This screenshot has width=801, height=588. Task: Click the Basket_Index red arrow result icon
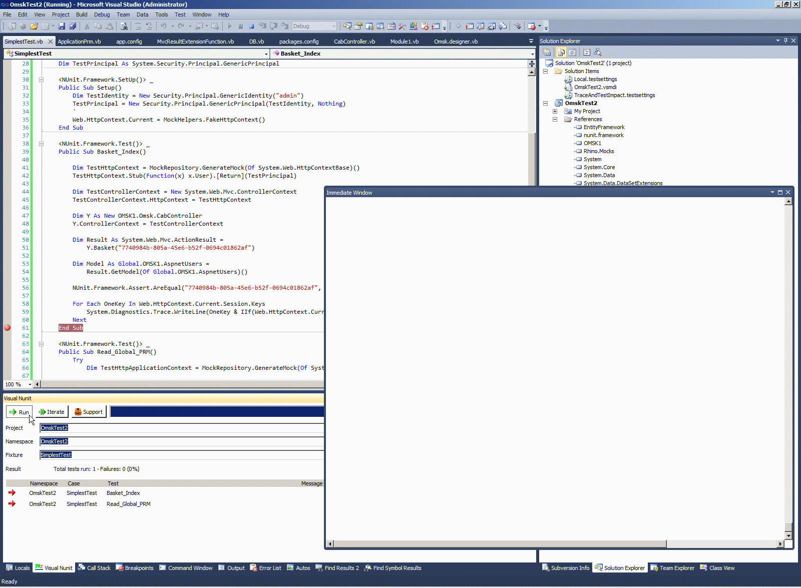pyautogui.click(x=12, y=493)
